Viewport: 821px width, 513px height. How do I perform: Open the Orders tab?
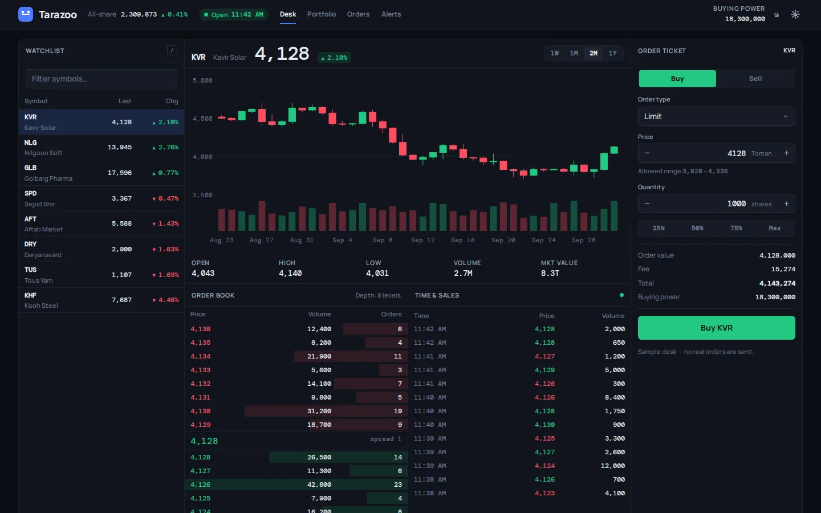[x=358, y=14]
